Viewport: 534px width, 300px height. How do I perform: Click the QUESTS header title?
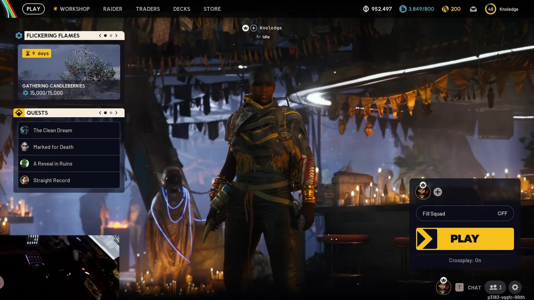click(37, 113)
